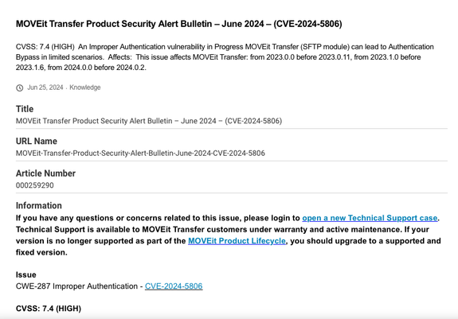Screen dimensions: 458x319
Task: Click article number 000259290
Action: click(35, 185)
